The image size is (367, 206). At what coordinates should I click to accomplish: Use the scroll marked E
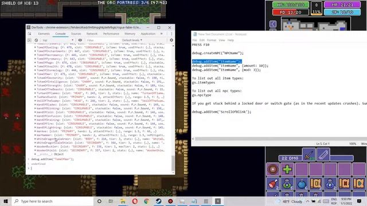(x=316, y=184)
